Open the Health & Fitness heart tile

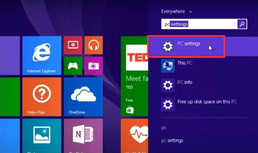[135, 136]
